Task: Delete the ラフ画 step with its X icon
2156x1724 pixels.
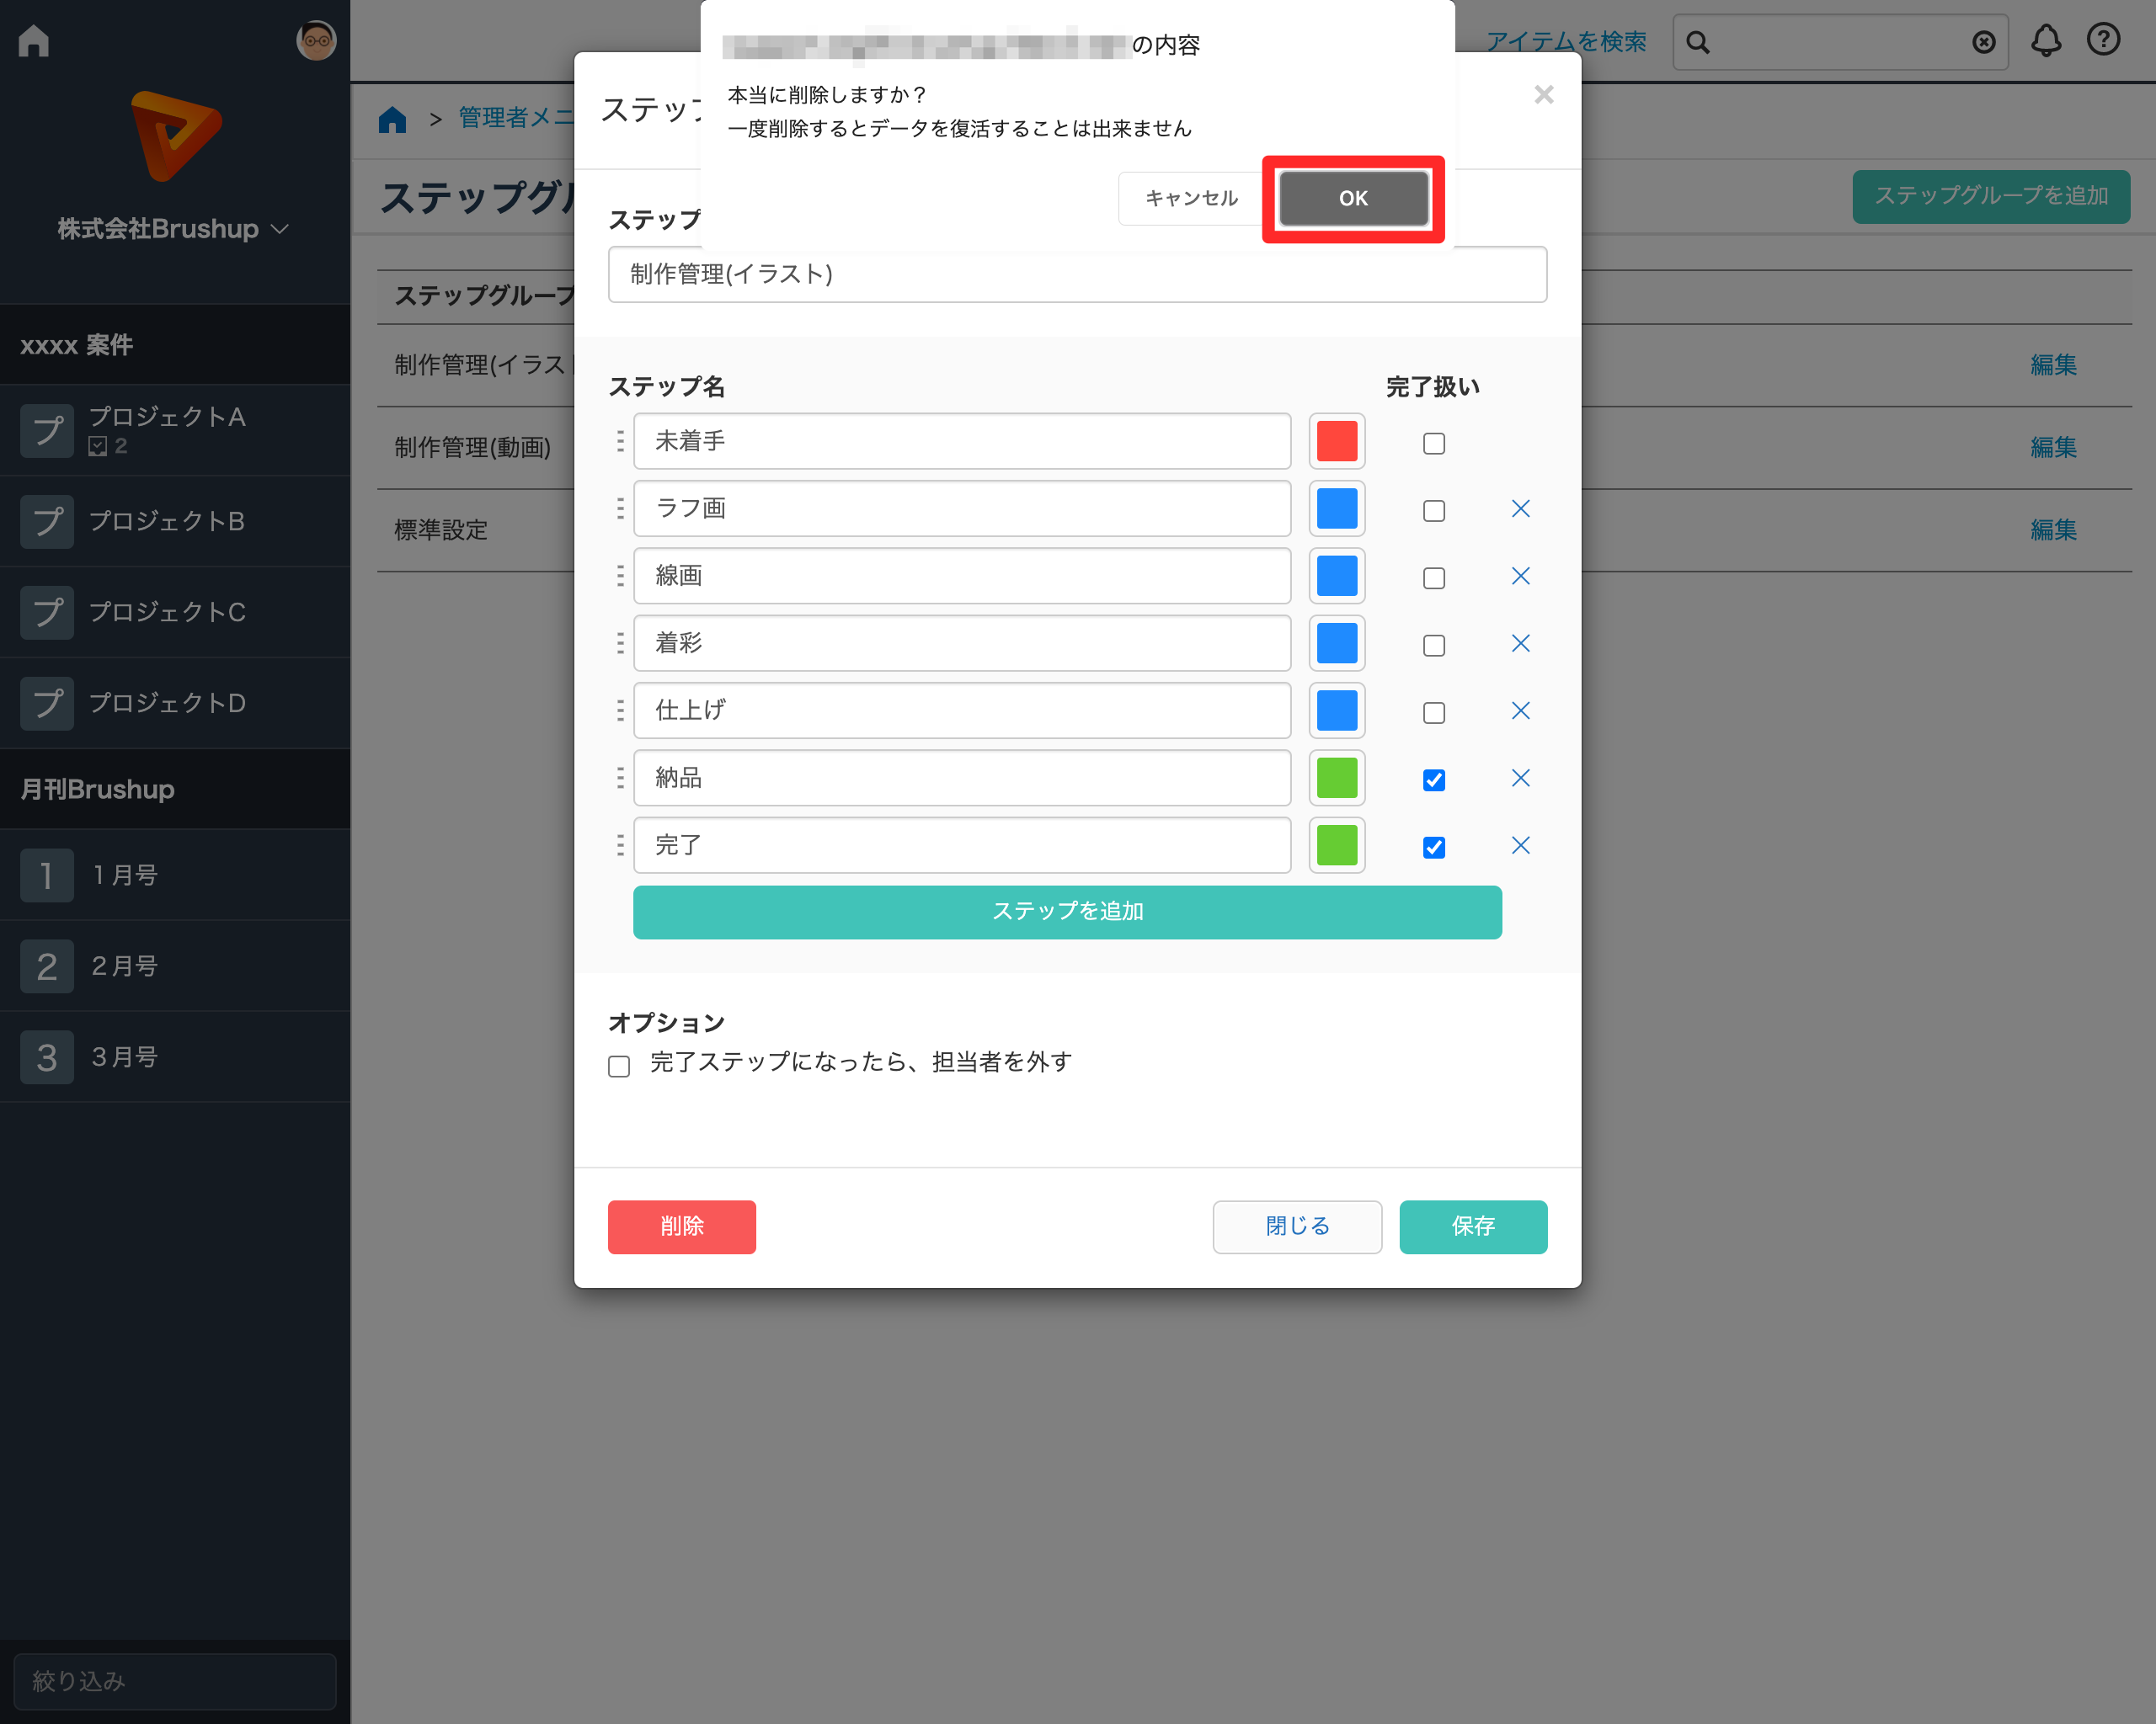Action: [1520, 508]
